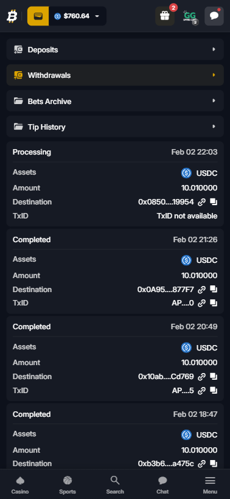This screenshot has width=230, height=499.
Task: Click Completed status of 21:26 withdrawal
Action: [x=32, y=240]
